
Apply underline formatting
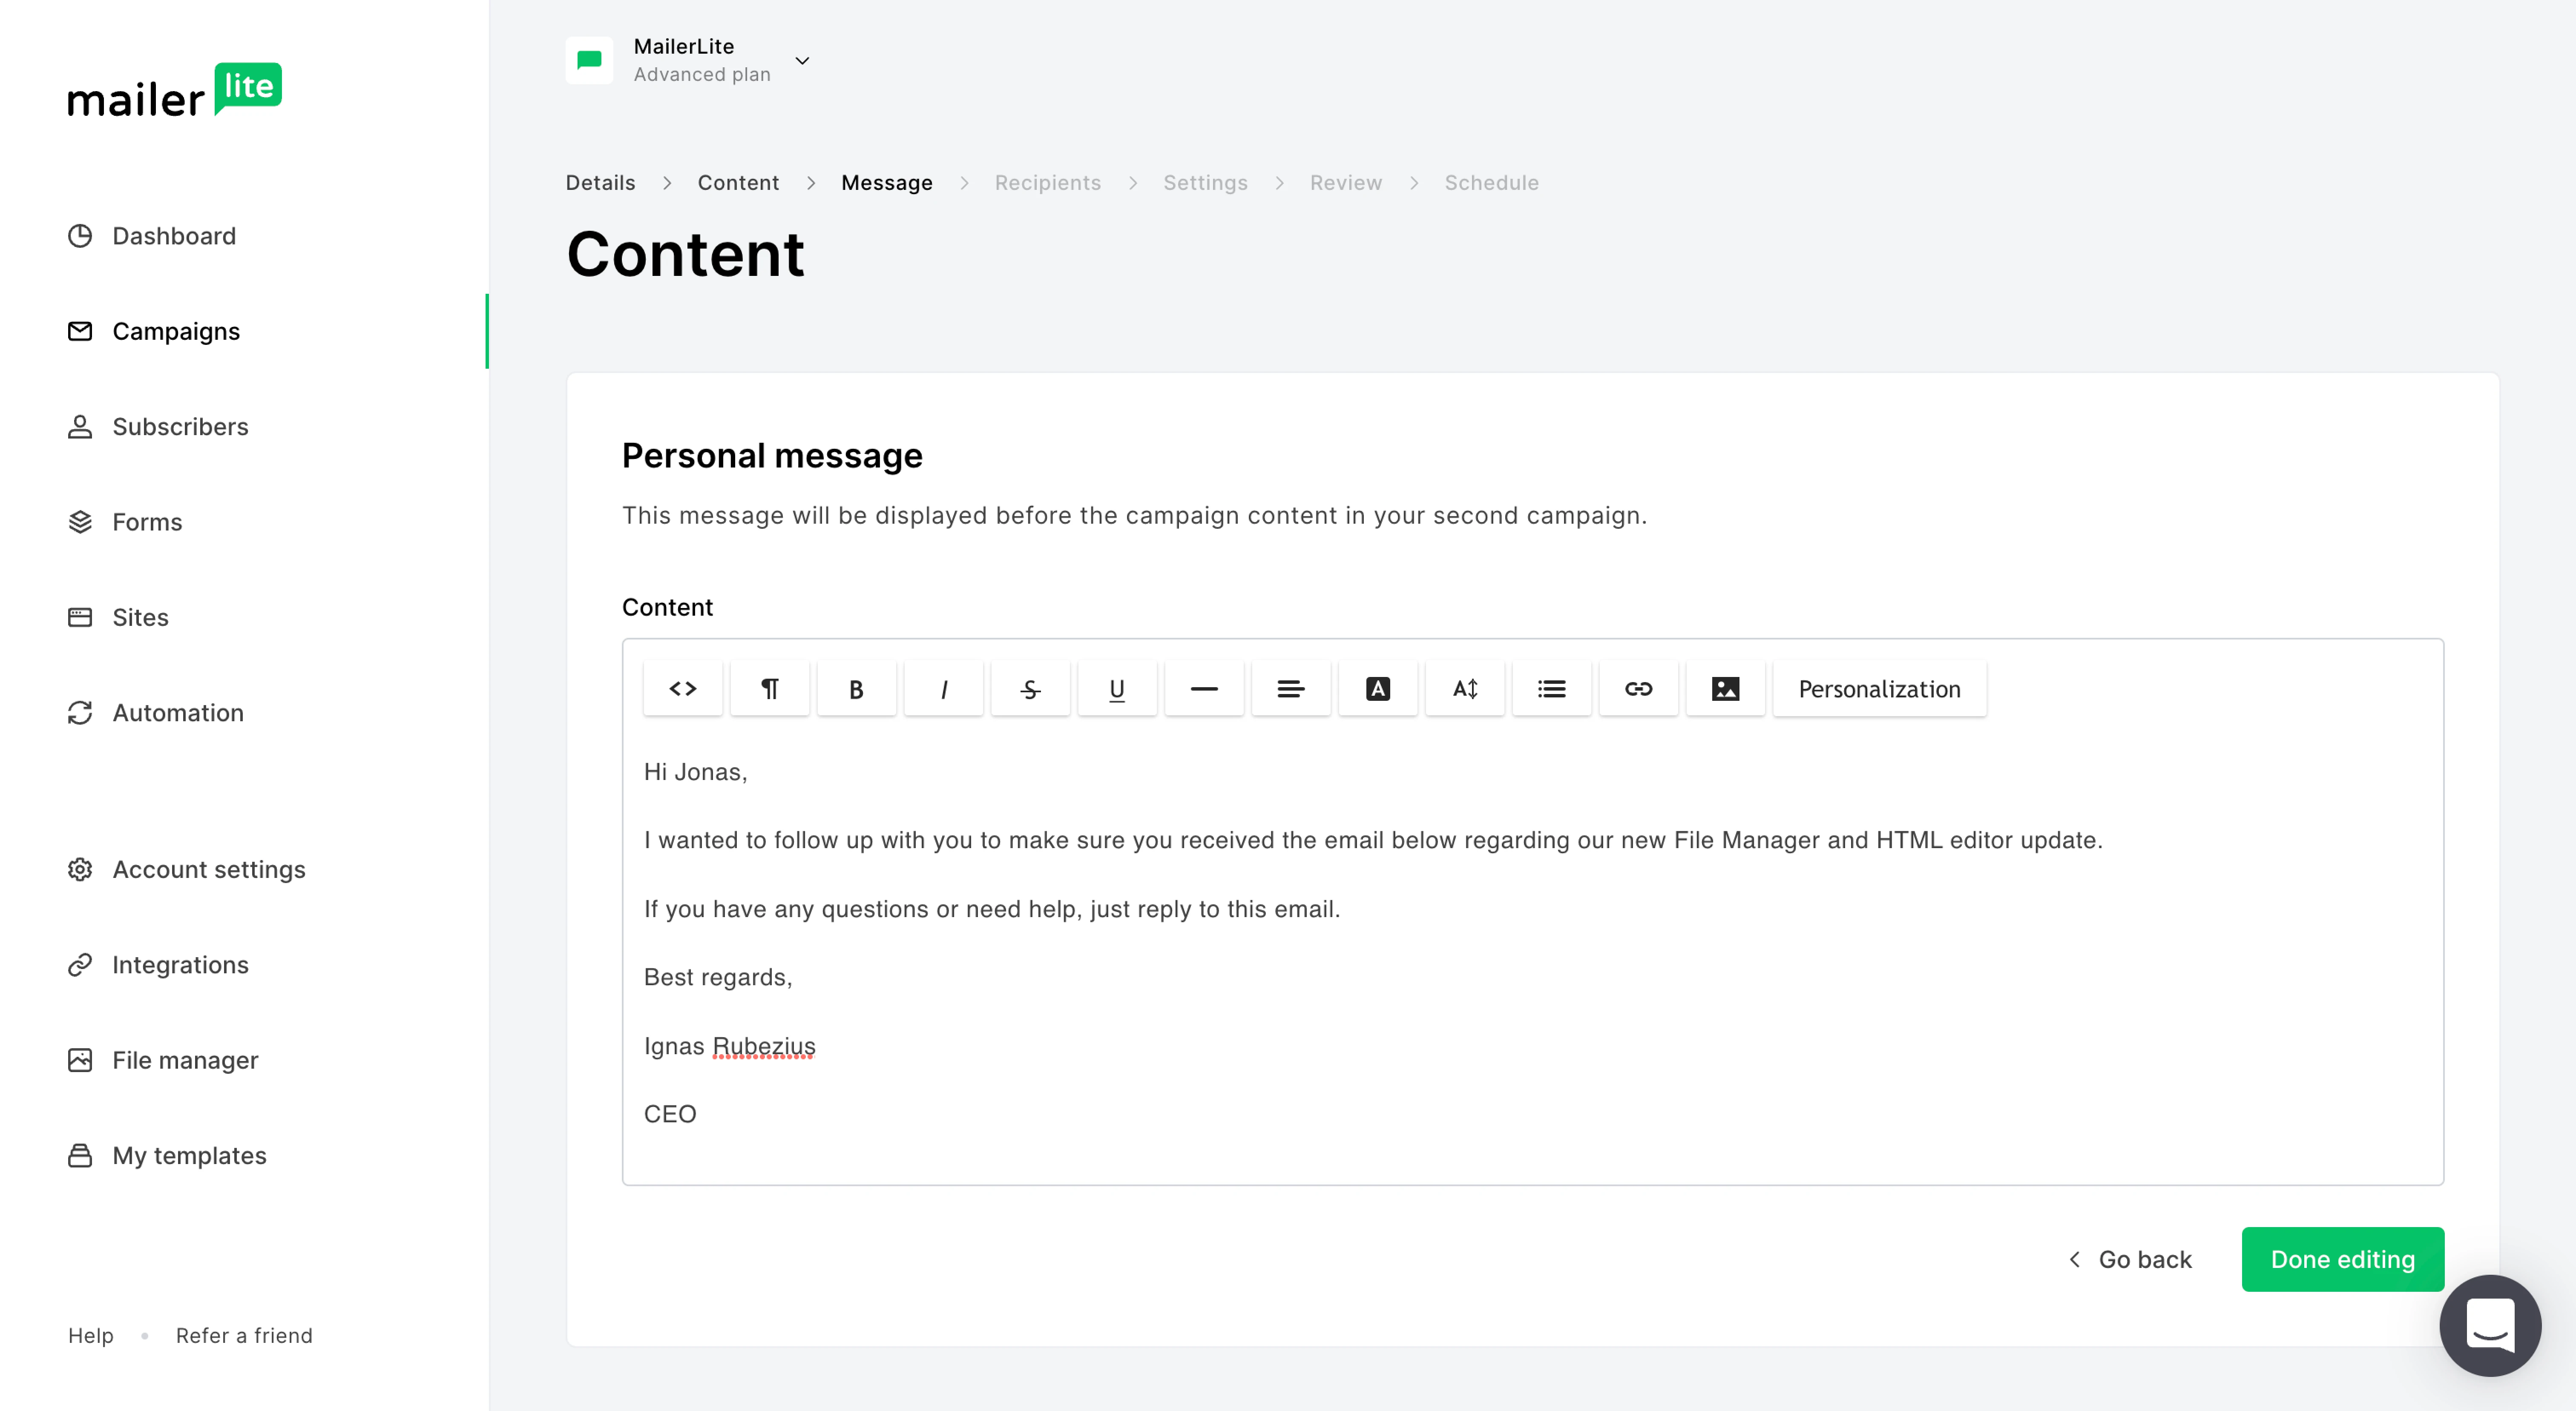[x=1117, y=688]
